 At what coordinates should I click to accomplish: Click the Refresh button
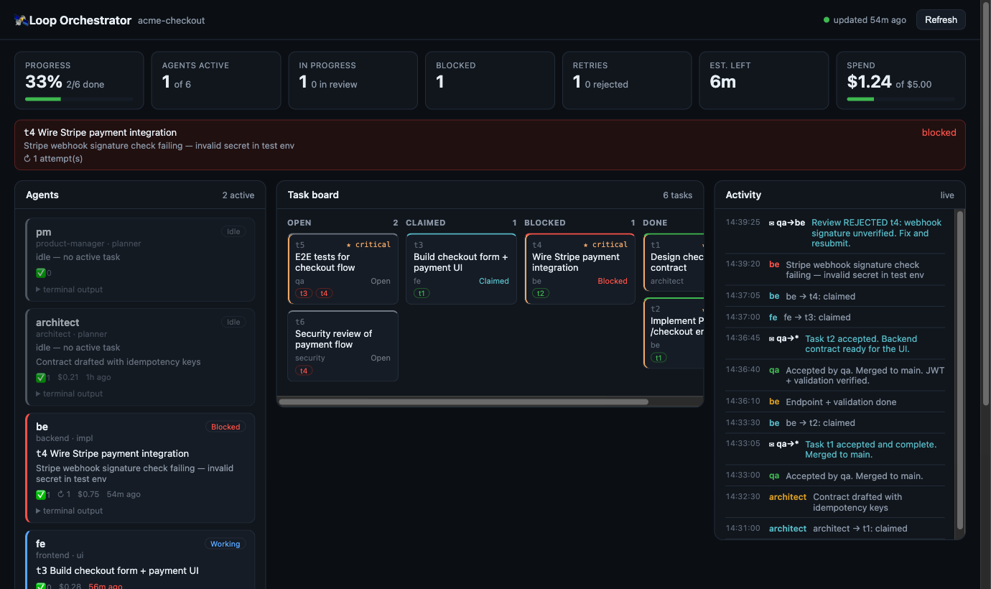click(941, 20)
